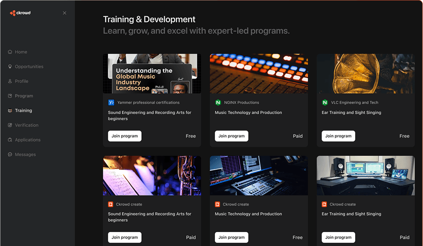Click the NGINX Productions logo icon

[218, 102]
